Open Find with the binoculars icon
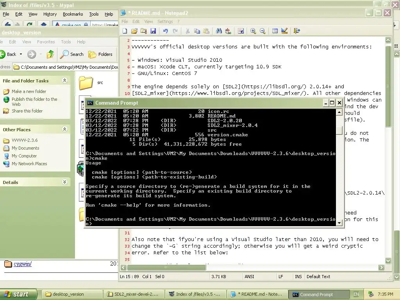 click(219, 31)
